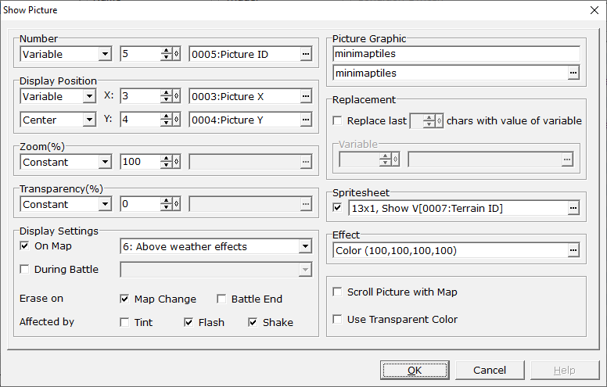Close the Show Picture dialog
This screenshot has height=387, width=607.
594,10
